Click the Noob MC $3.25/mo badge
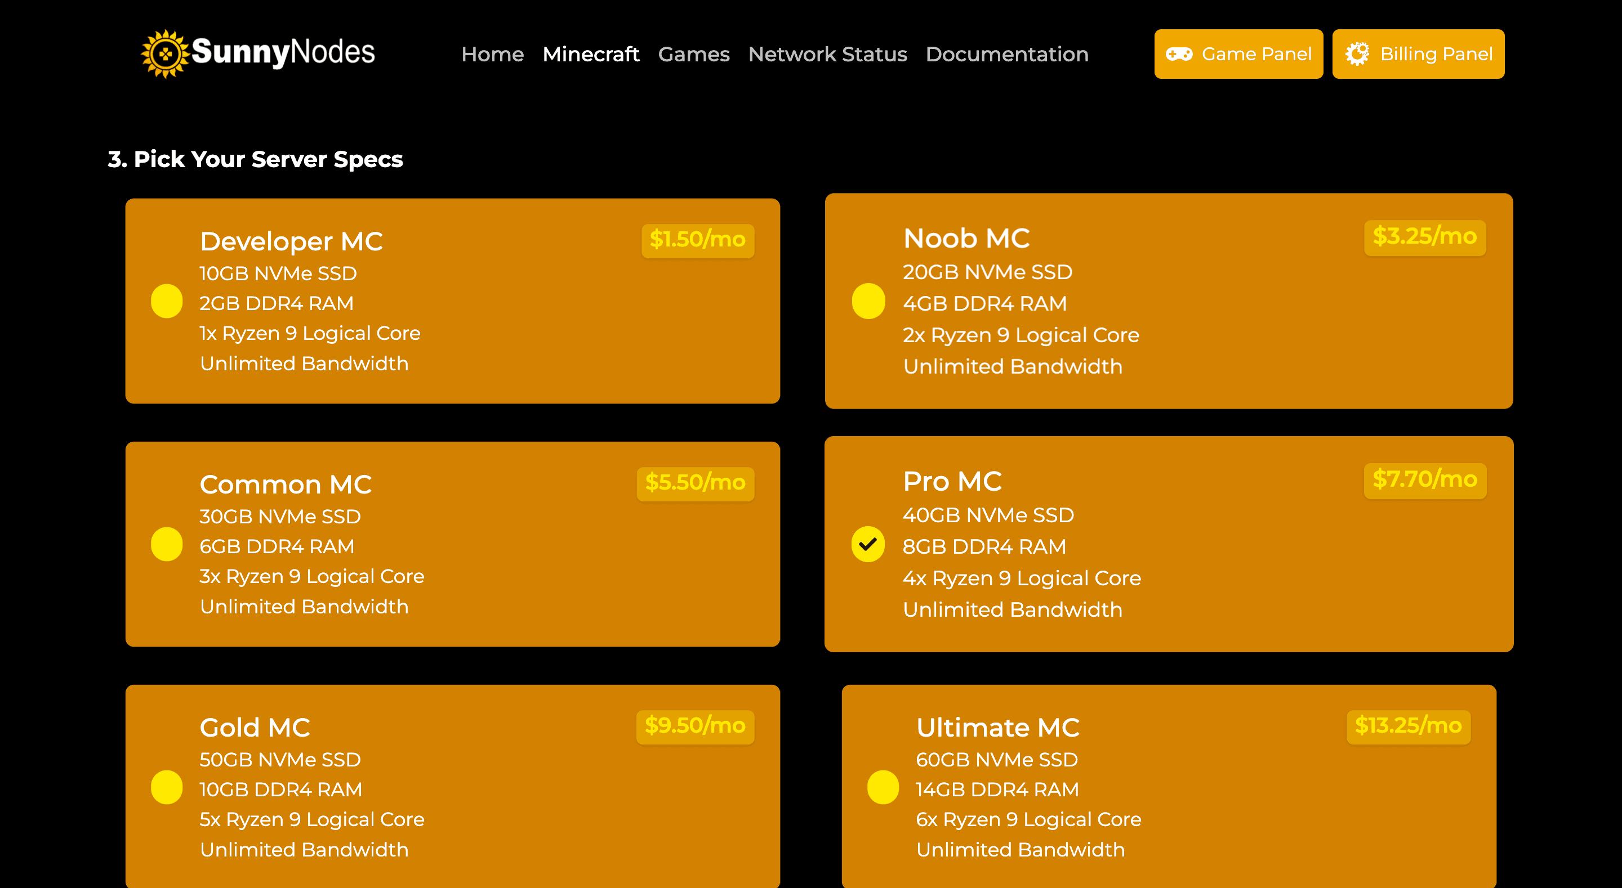This screenshot has height=888, width=1622. point(1425,237)
